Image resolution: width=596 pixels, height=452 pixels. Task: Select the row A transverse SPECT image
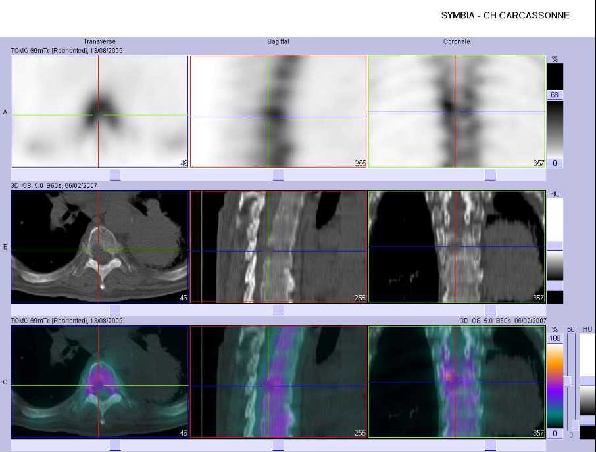(100, 112)
